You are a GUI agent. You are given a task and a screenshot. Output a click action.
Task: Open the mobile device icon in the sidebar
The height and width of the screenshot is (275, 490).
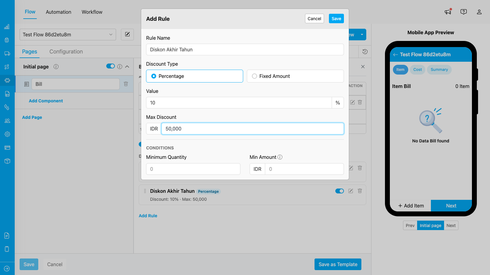coord(7,249)
